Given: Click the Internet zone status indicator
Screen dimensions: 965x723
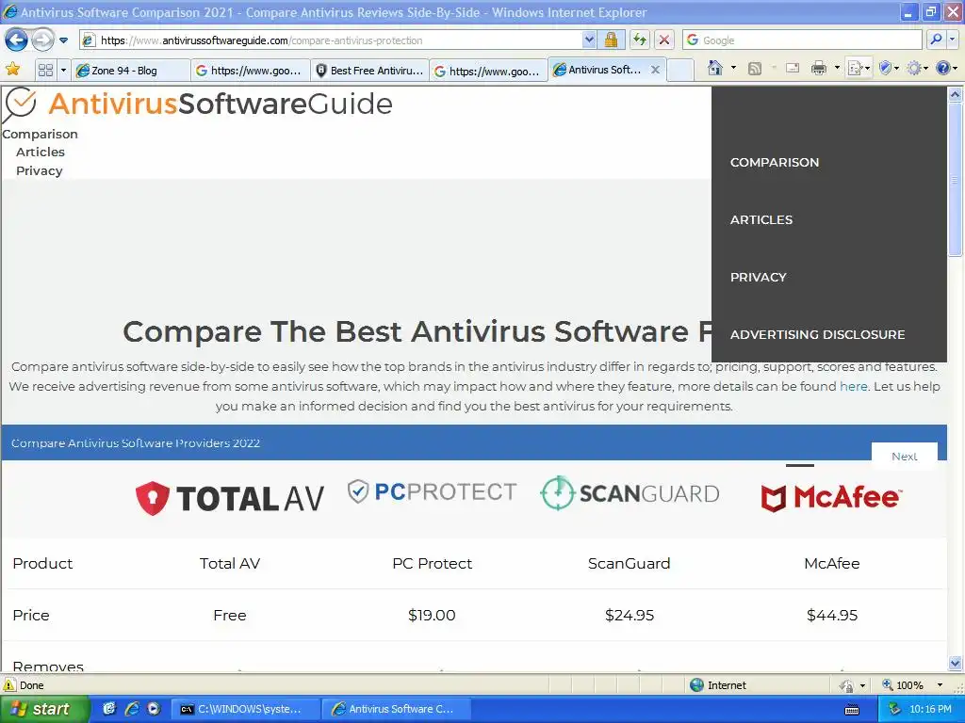Looking at the screenshot, I should click(717, 685).
